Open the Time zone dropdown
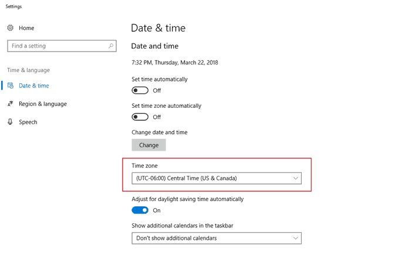This screenshot has width=398, height=265. click(x=216, y=178)
